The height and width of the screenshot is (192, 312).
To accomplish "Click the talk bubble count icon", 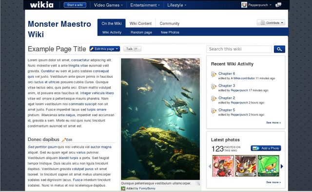I will point(136,49).
